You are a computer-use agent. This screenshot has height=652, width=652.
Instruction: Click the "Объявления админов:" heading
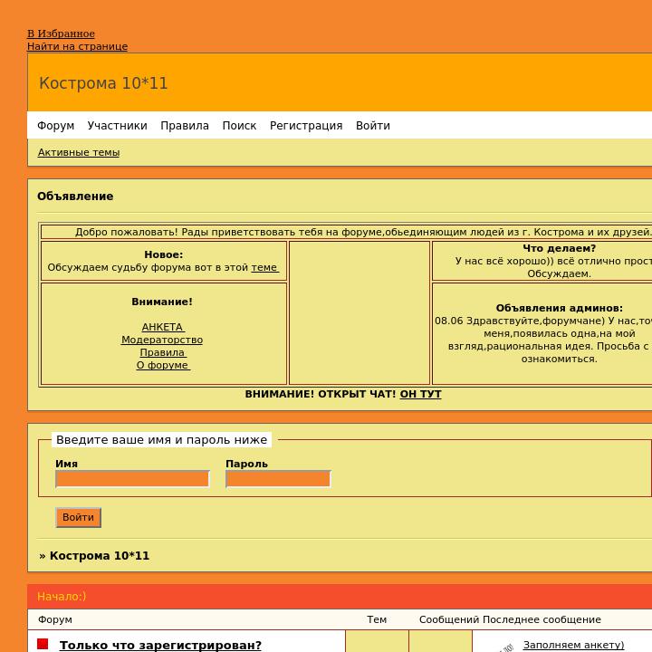(560, 308)
